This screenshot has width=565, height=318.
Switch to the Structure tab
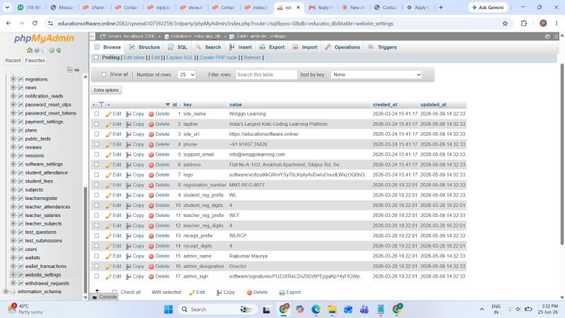coord(144,47)
